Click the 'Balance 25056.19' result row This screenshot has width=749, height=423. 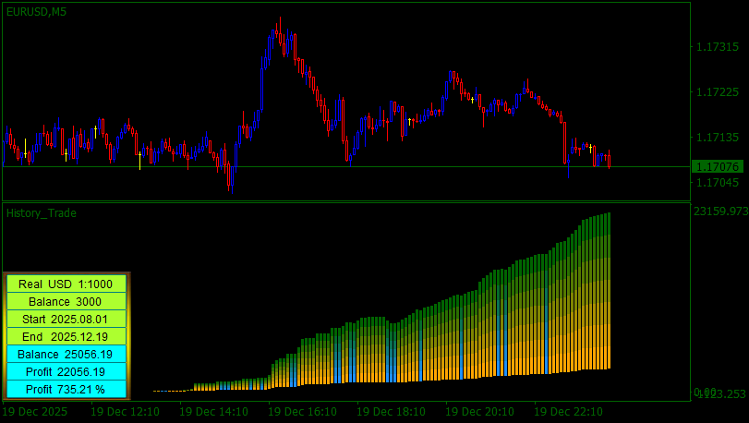(66, 355)
